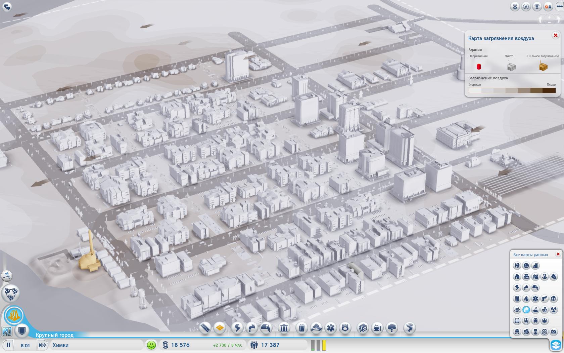Open the chat bubbles icon top left
Image resolution: width=564 pixels, height=353 pixels.
point(7,6)
